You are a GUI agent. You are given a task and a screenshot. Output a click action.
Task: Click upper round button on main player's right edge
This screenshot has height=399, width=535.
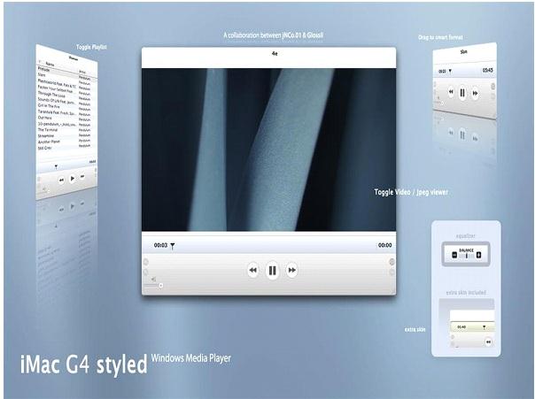392,262
